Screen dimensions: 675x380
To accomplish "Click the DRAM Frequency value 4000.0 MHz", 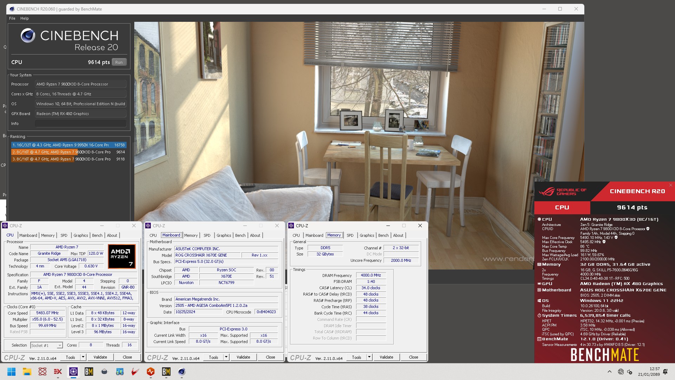I will tap(371, 275).
